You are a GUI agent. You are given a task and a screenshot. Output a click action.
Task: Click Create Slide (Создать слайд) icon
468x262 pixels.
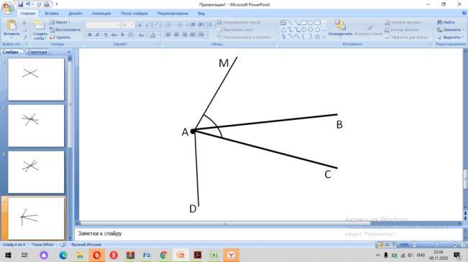(x=40, y=26)
